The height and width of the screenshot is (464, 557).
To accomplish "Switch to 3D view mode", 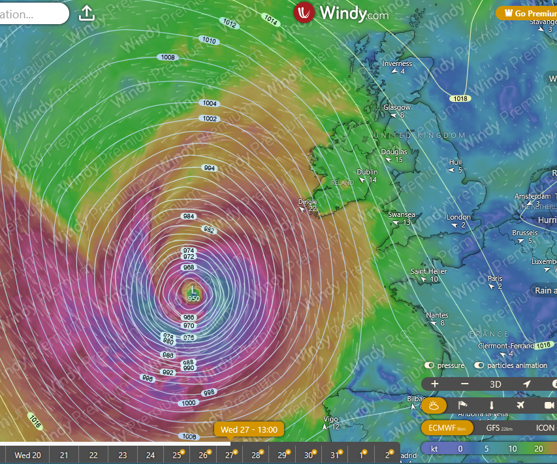I will (x=496, y=384).
